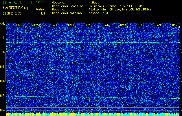Click the 0324 time marker
Viewport: 182px width, 116px height.
point(71,25)
